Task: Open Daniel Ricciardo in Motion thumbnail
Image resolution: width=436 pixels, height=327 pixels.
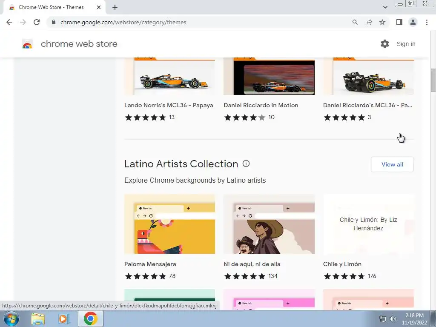Action: coord(269,77)
